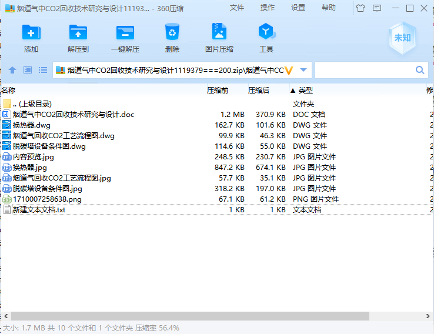The image size is (434, 334).
Task: Click the status bar size summary text
Action: pyautogui.click(x=91, y=328)
